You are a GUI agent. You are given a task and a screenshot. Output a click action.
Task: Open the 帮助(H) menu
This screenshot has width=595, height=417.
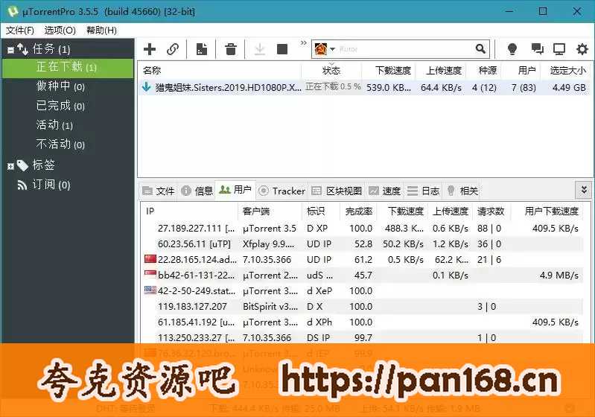101,30
